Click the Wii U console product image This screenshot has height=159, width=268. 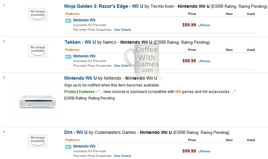click(38, 101)
